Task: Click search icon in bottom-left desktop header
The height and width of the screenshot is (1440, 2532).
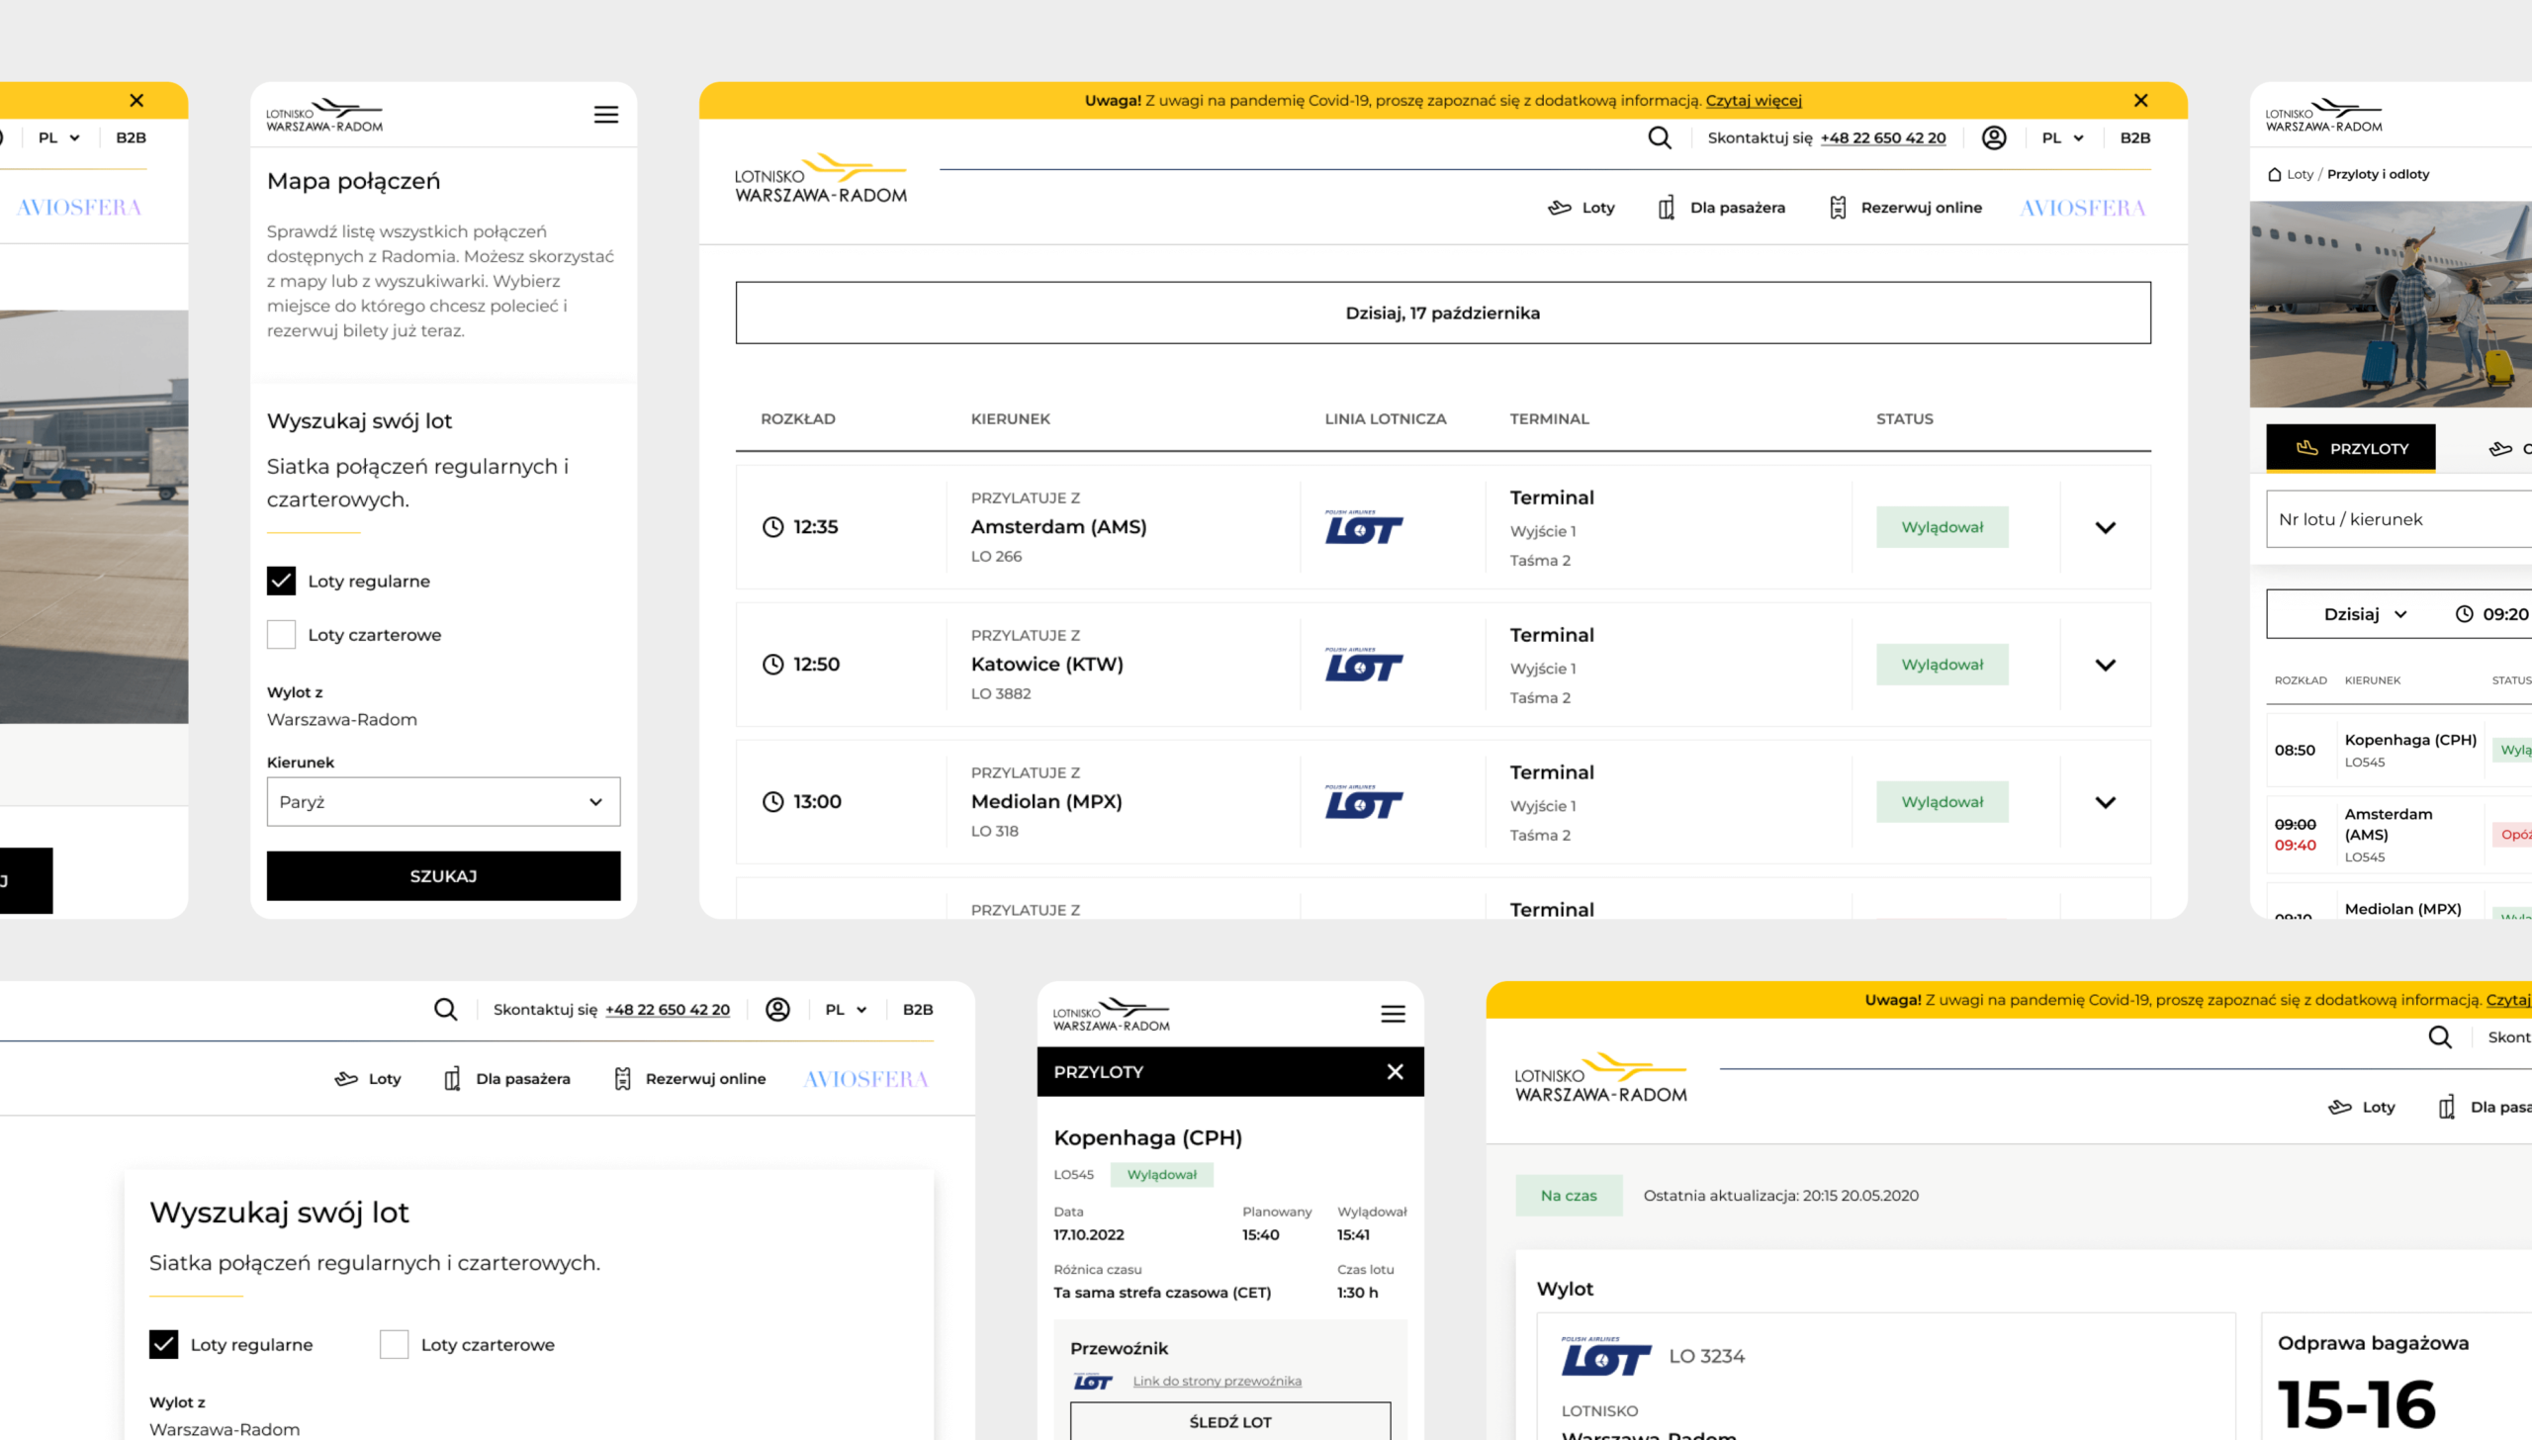Action: pyautogui.click(x=445, y=1009)
